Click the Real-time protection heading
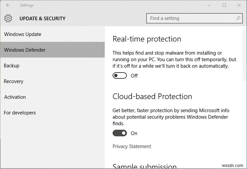Viewport: 247px width, 169px height. tap(147, 39)
